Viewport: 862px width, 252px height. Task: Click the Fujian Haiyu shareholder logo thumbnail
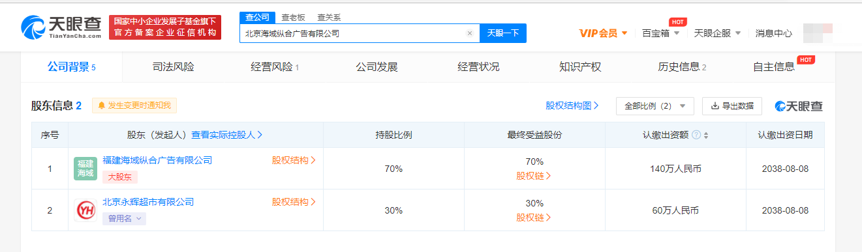click(x=85, y=169)
